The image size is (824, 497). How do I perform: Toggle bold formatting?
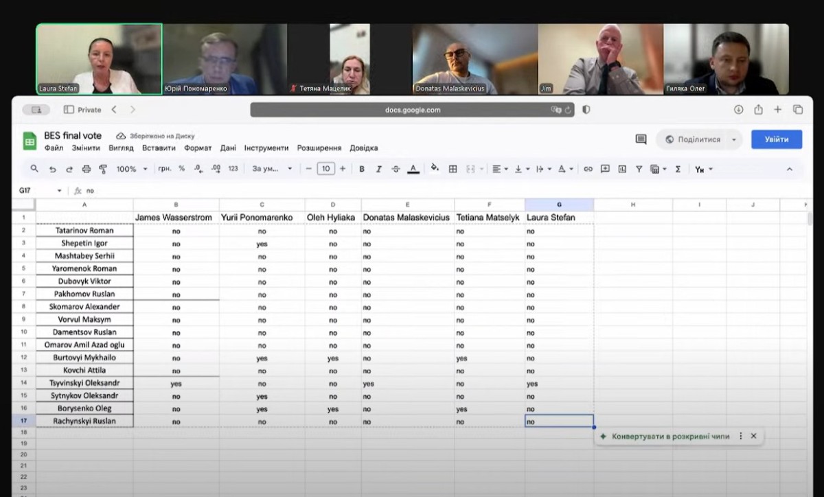[362, 169]
